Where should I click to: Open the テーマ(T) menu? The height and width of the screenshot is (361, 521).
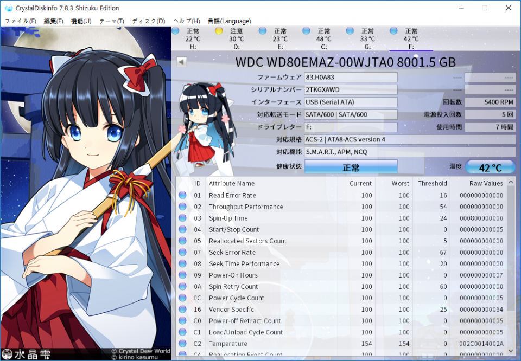[112, 21]
